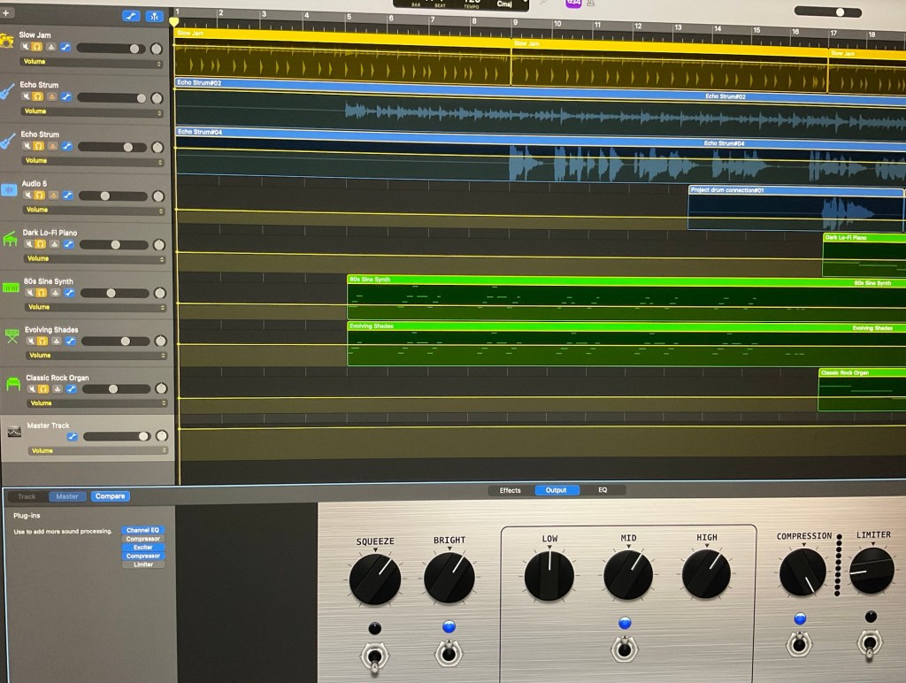
Task: Open Volume dropdown on 80s Sine Synth track
Action: pos(96,307)
